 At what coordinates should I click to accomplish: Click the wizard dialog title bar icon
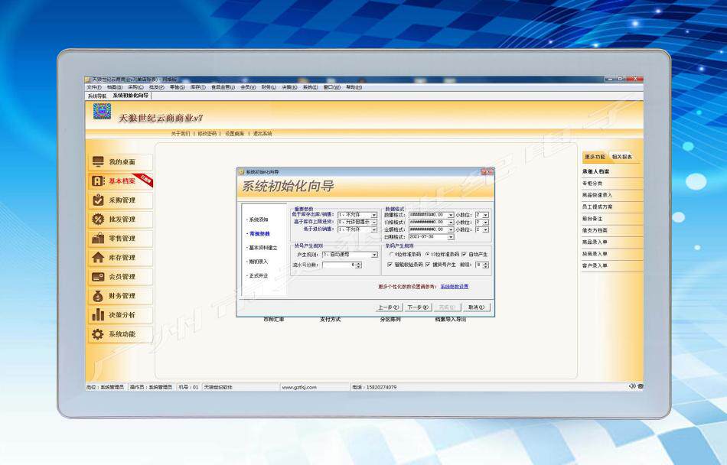(241, 172)
